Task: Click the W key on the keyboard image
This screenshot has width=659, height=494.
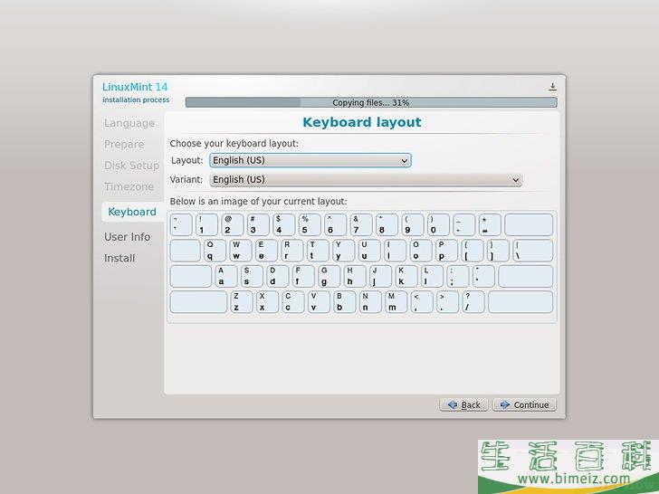Action: (241, 251)
